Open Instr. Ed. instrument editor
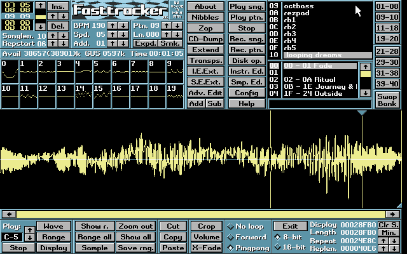This screenshot has width=407, height=254. tap(247, 71)
